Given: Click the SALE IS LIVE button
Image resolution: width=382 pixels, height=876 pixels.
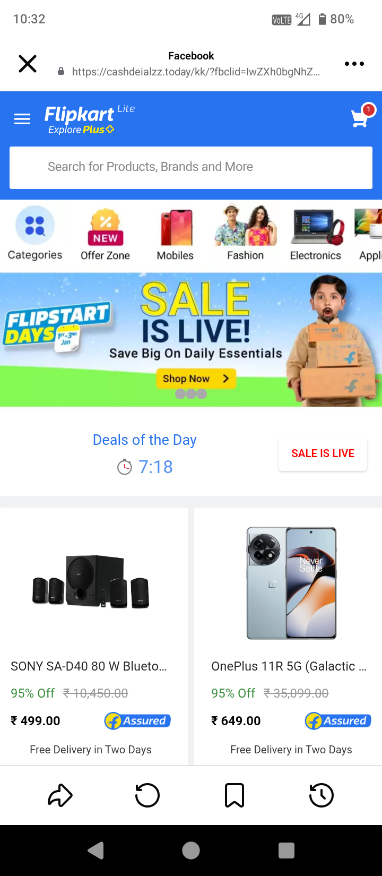Looking at the screenshot, I should tap(323, 453).
